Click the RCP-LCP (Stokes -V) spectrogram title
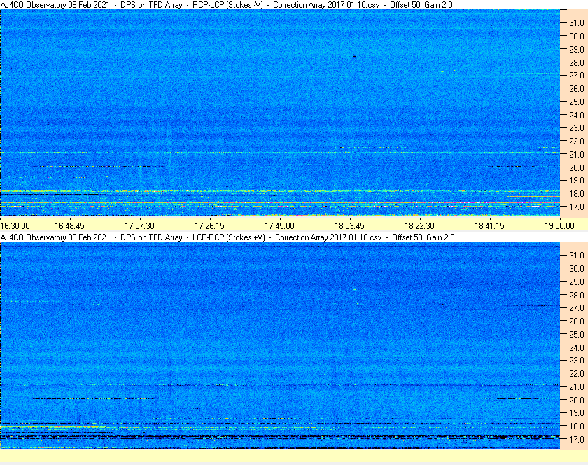 (x=227, y=5)
